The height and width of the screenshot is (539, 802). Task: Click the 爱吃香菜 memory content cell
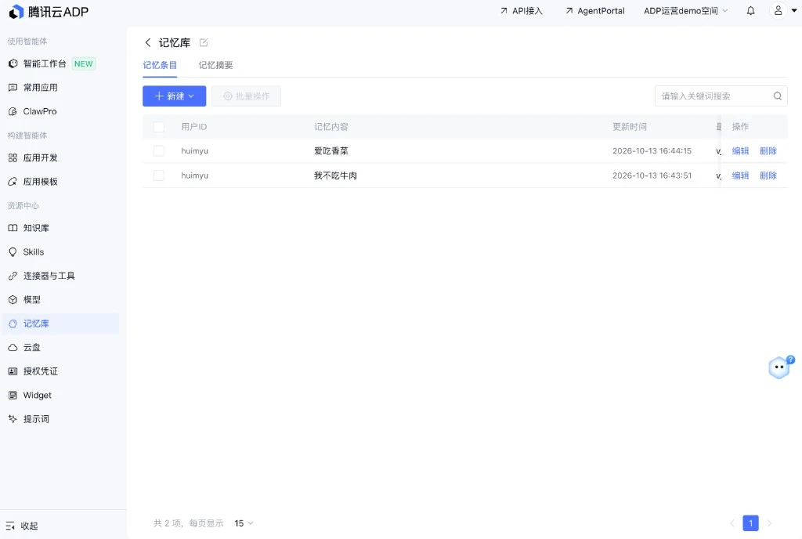point(331,151)
